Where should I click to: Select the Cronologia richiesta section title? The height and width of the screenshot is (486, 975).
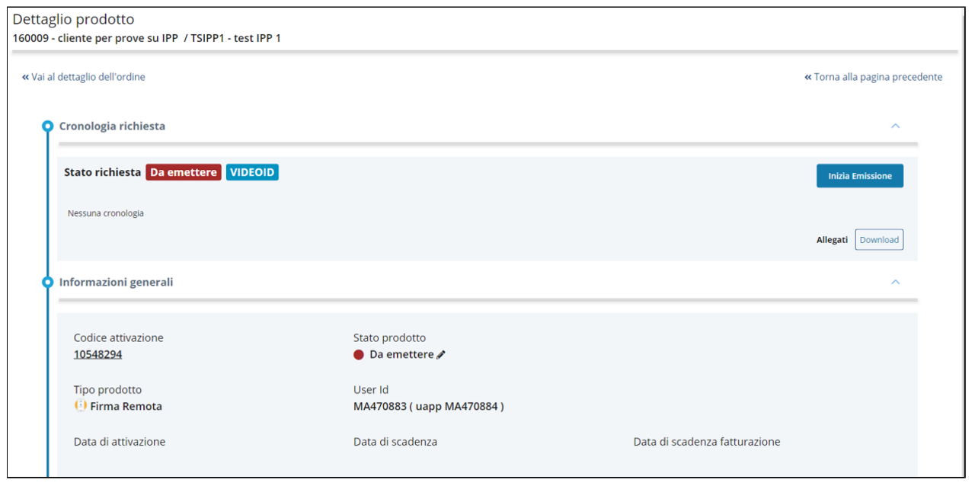click(x=112, y=126)
